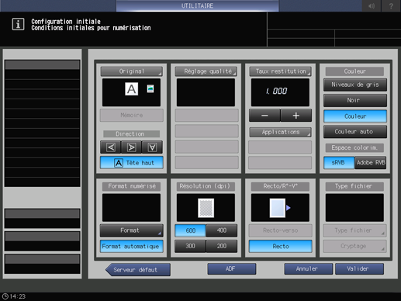Click the Type fichier section header
The height and width of the screenshot is (301, 401).
(354, 186)
